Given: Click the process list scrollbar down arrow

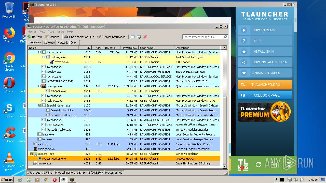Looking at the screenshot, I should 225,166.
